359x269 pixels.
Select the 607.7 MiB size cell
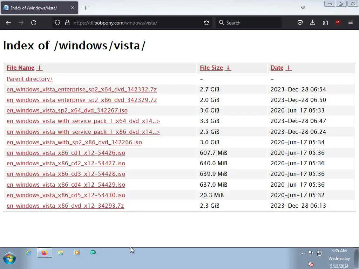(x=214, y=153)
